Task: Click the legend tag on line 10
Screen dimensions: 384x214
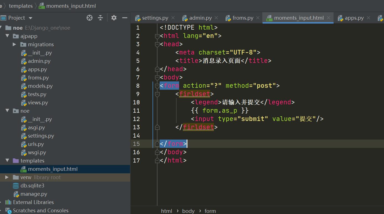Action: point(206,102)
